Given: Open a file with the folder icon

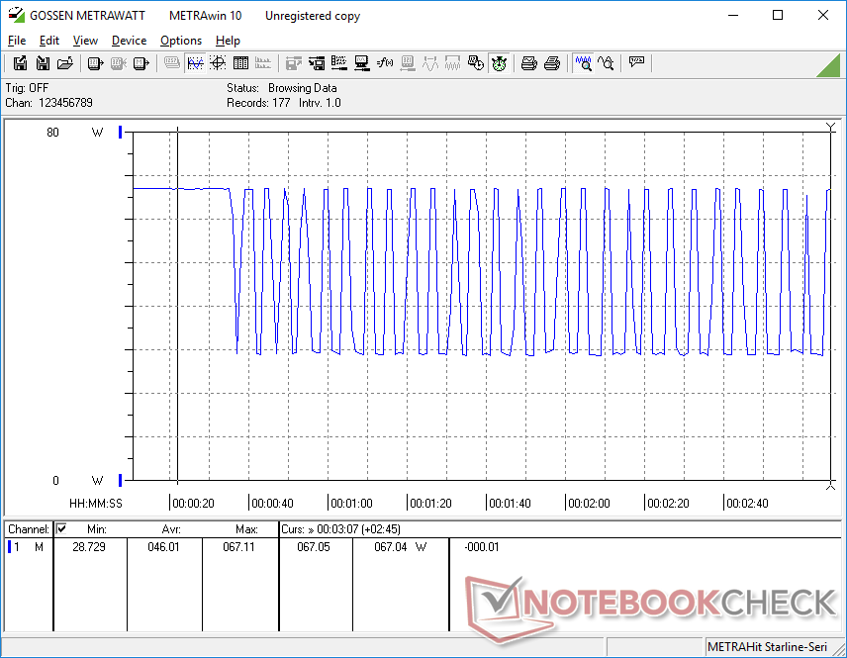Looking at the screenshot, I should pos(65,63).
